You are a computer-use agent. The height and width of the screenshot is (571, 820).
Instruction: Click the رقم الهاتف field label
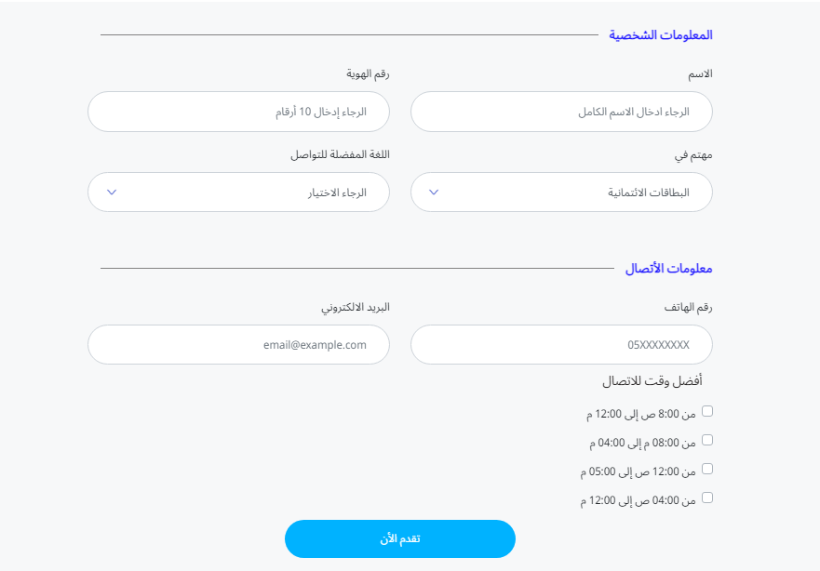688,307
